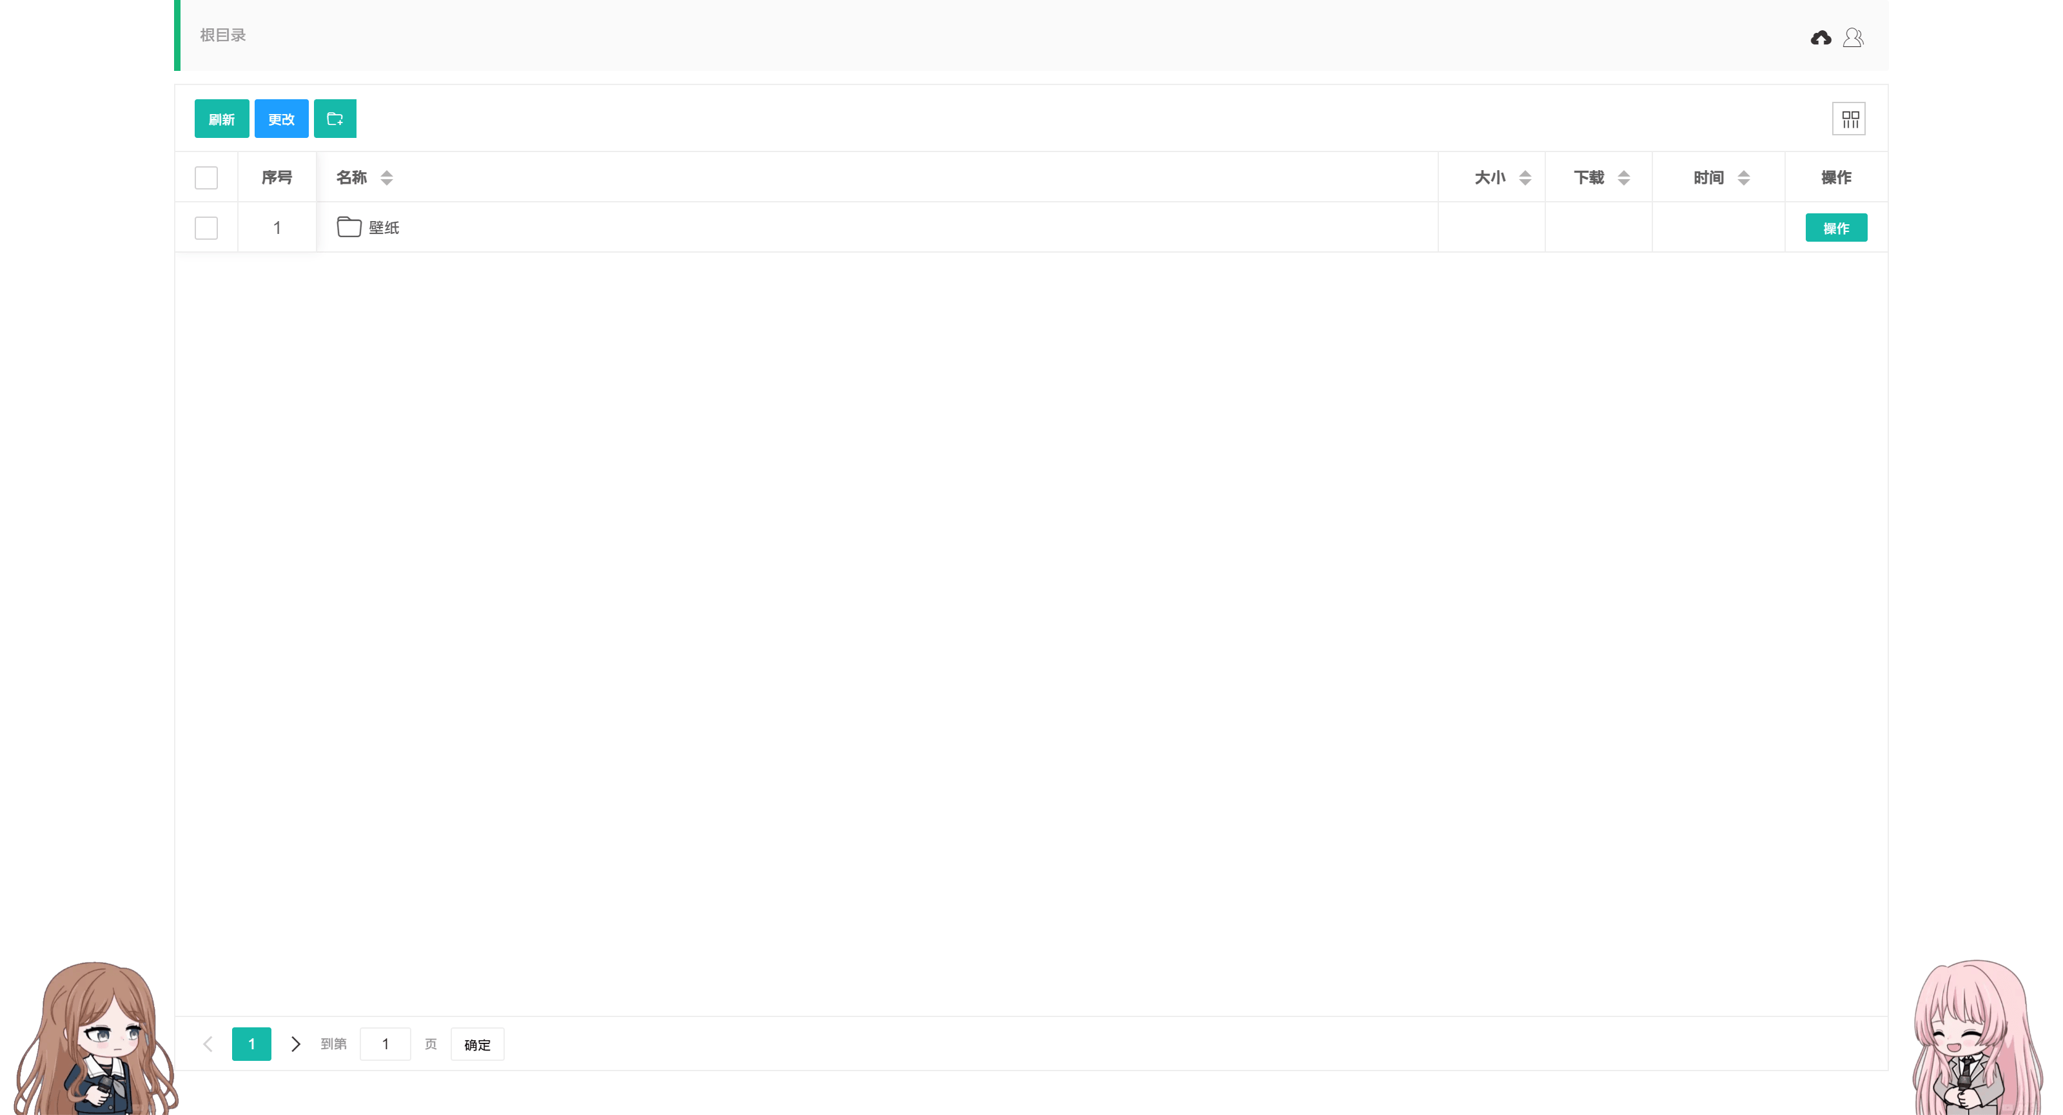Click the cloud upload icon
This screenshot has width=2063, height=1115.
click(1821, 37)
